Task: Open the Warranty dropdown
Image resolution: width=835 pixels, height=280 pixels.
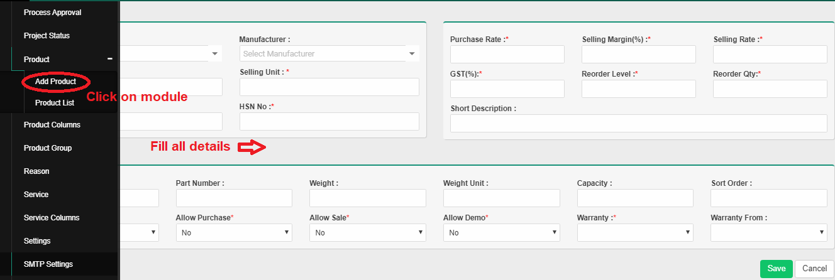Action: tap(635, 232)
